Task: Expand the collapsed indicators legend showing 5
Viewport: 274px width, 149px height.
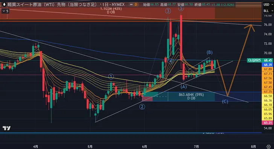Action: coord(5,11)
